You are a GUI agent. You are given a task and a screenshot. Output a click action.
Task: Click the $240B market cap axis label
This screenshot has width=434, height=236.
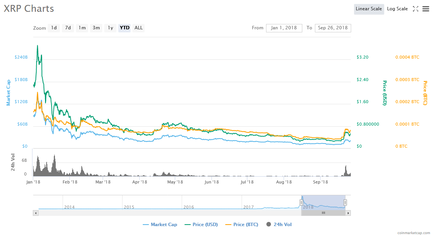[x=21, y=57]
